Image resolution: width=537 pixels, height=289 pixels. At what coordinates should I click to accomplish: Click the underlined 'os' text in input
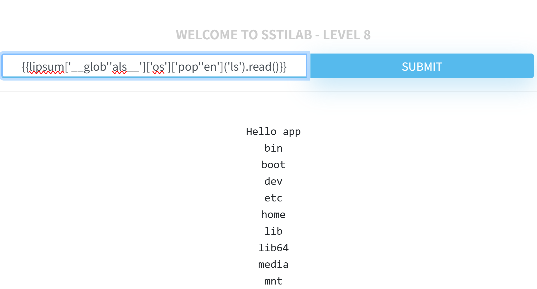(158, 67)
